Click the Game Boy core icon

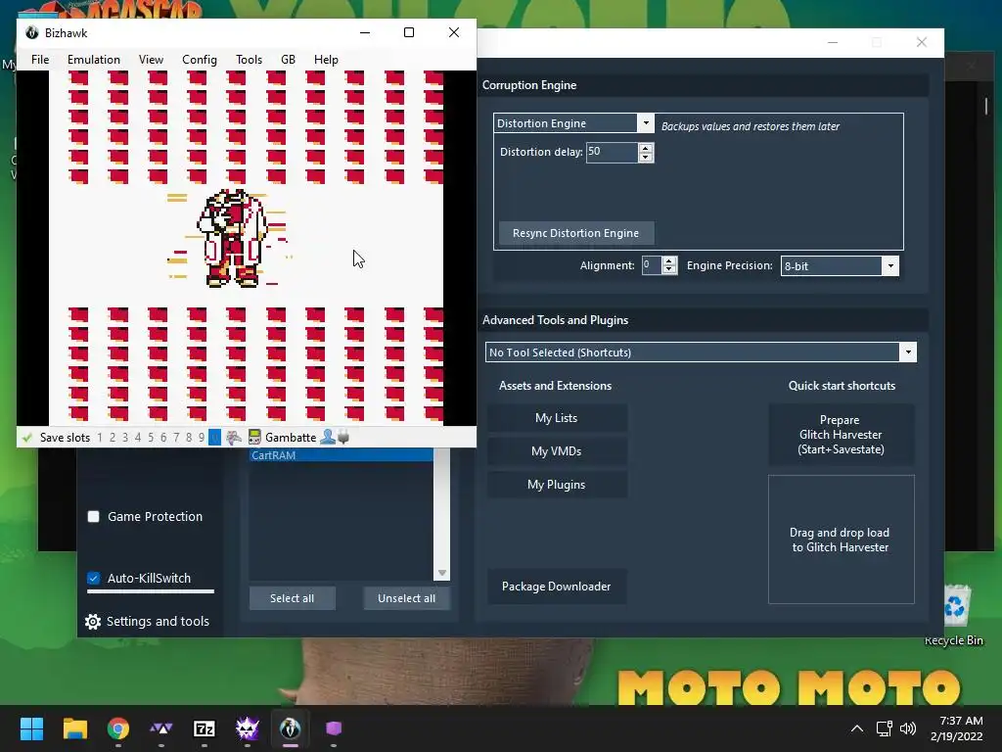click(254, 438)
